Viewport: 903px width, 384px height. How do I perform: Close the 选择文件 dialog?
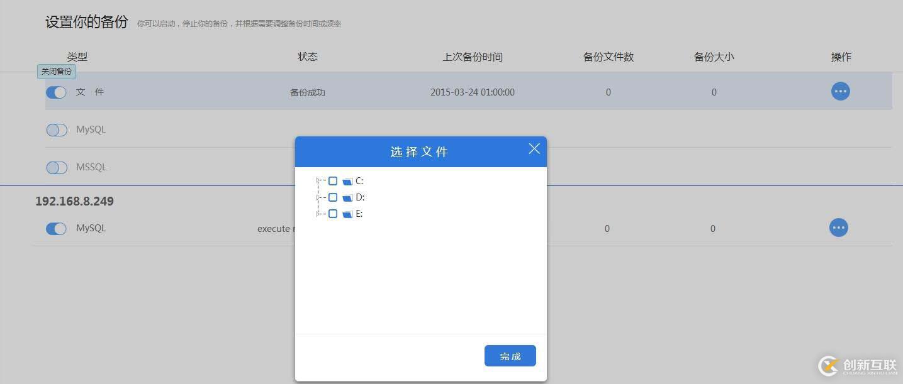(534, 149)
